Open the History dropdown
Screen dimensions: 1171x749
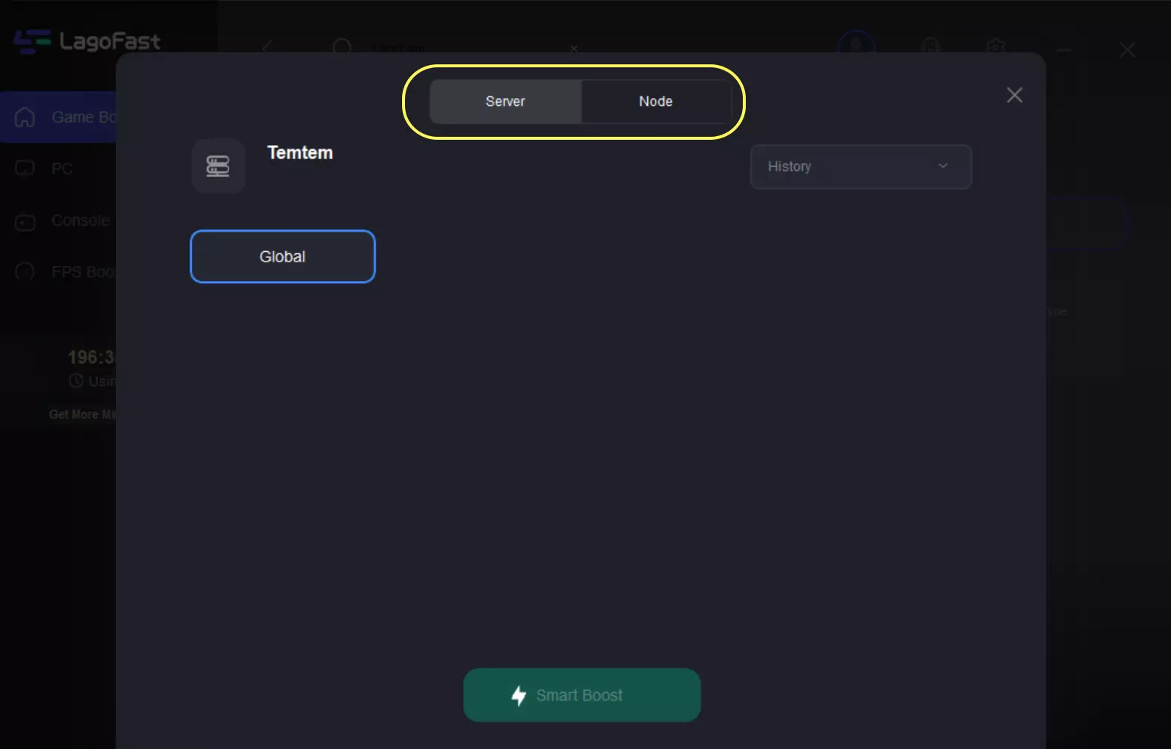click(x=860, y=167)
